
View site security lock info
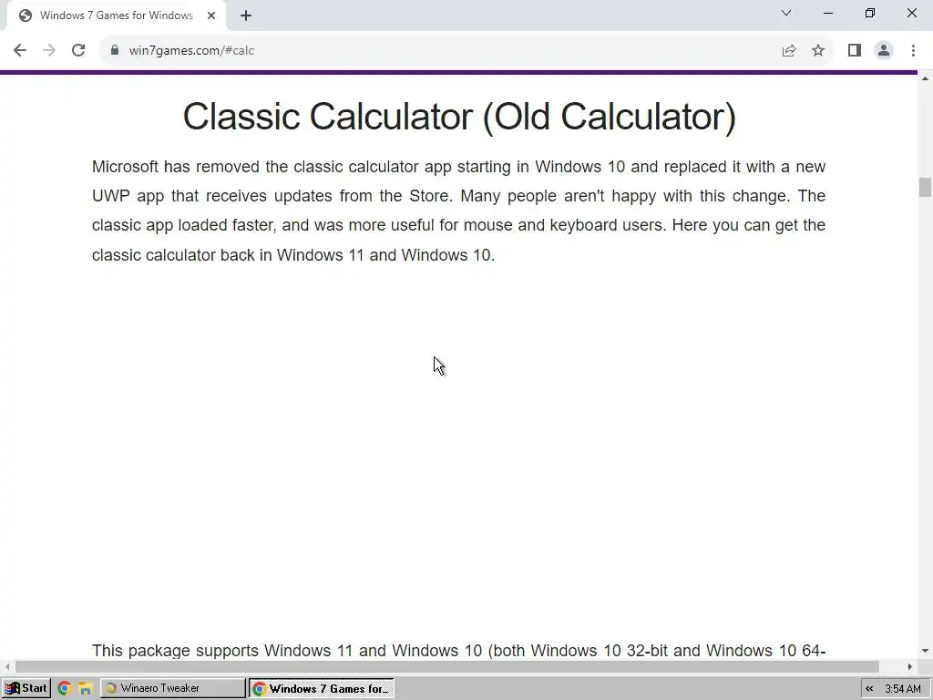coord(115,51)
